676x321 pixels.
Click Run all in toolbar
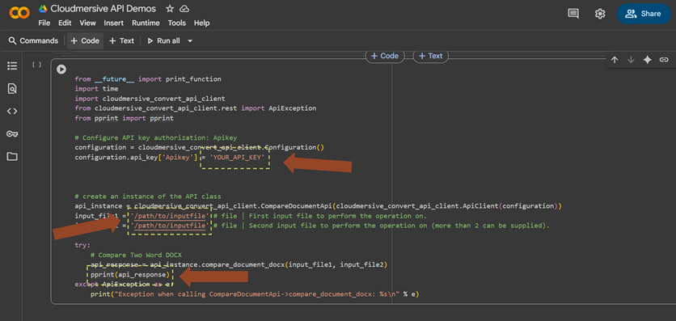point(163,41)
